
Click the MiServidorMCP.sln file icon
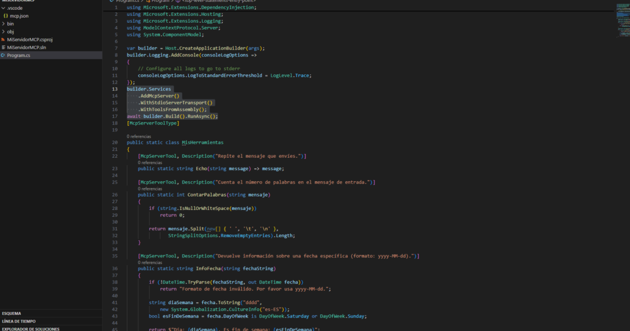click(3, 47)
